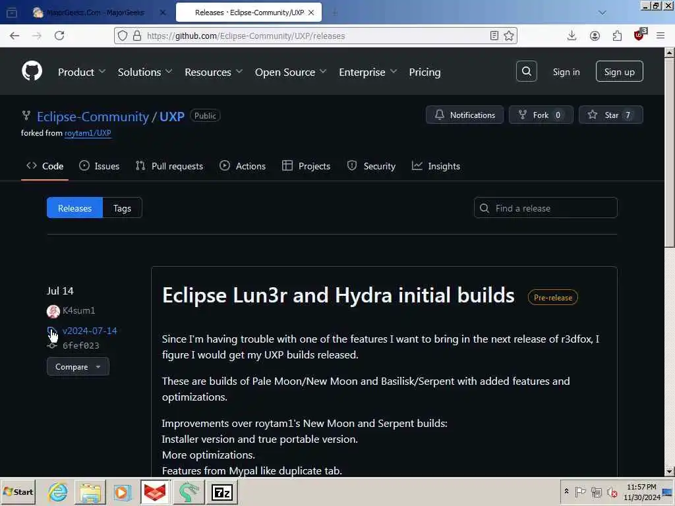Expand the Enterprise dropdown
This screenshot has height=506, width=675.
[x=368, y=72]
